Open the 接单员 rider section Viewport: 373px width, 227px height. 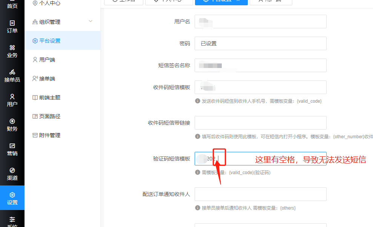12,76
